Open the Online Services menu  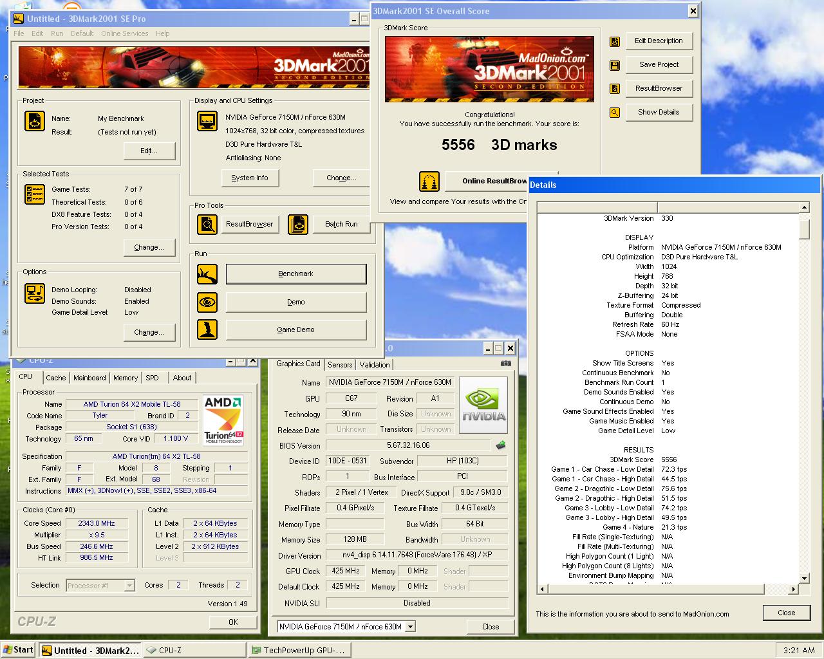[124, 33]
